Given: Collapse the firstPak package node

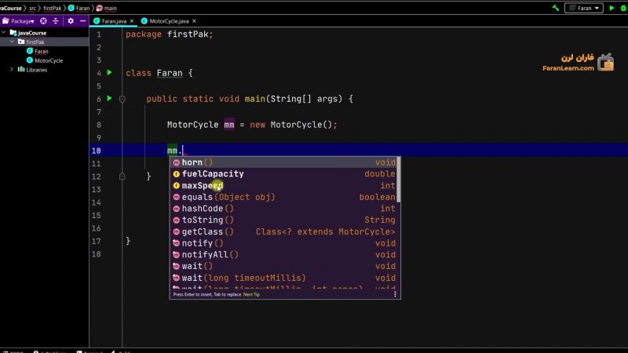Looking at the screenshot, I should click(12, 42).
